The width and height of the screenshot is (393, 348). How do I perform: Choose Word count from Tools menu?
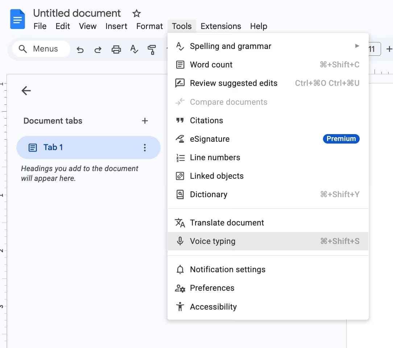(x=268, y=65)
